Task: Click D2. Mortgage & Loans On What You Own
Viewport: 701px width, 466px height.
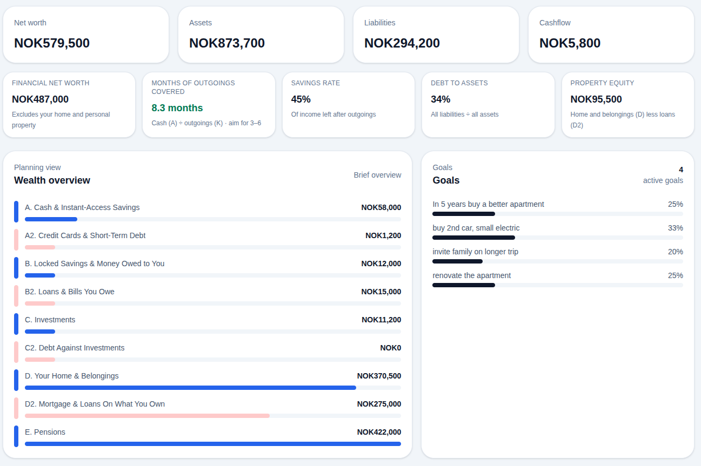Action: 95,404
